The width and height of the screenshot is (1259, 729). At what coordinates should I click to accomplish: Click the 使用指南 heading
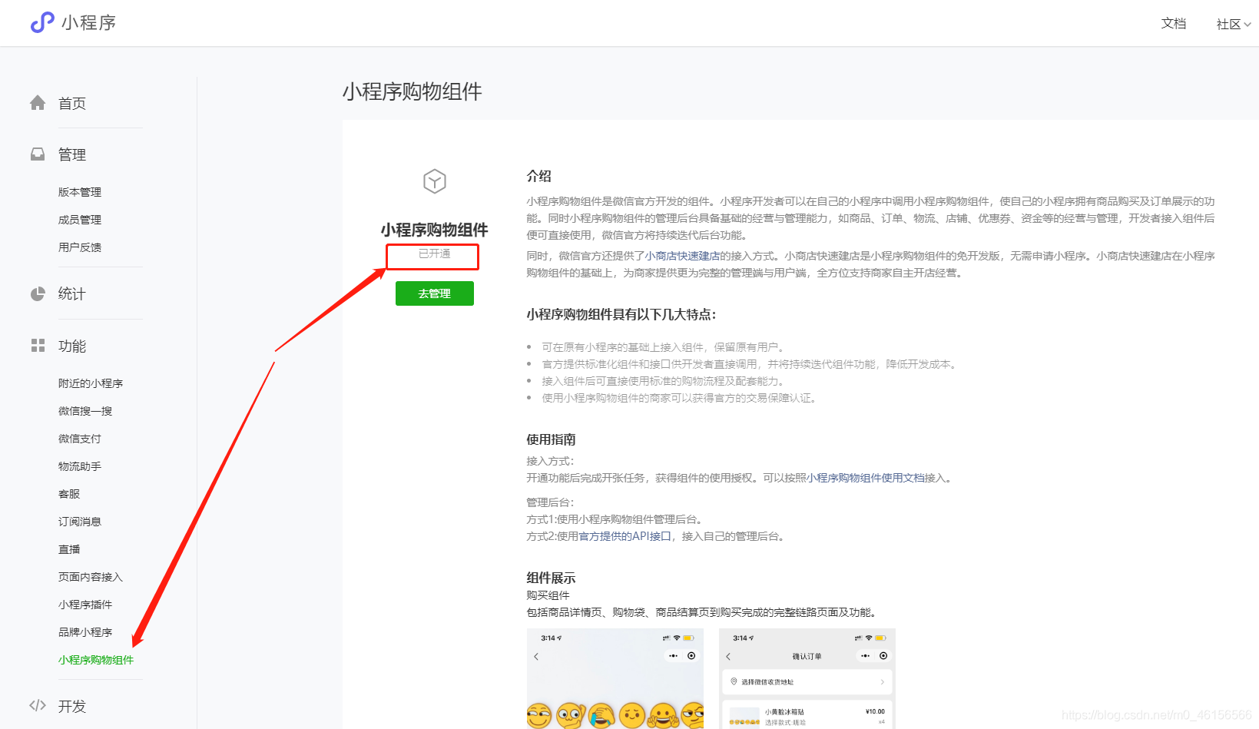(x=551, y=439)
